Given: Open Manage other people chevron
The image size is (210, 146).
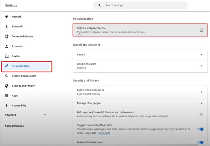Looking at the screenshot, I should [201, 103].
